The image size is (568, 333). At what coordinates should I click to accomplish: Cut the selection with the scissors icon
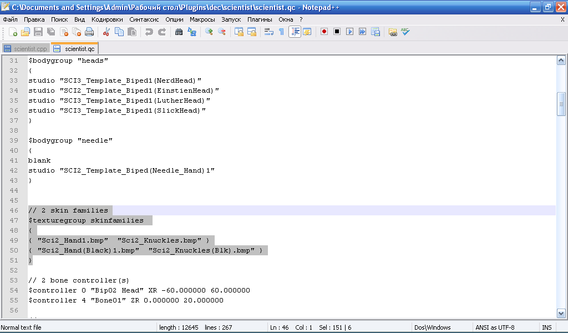[106, 32]
